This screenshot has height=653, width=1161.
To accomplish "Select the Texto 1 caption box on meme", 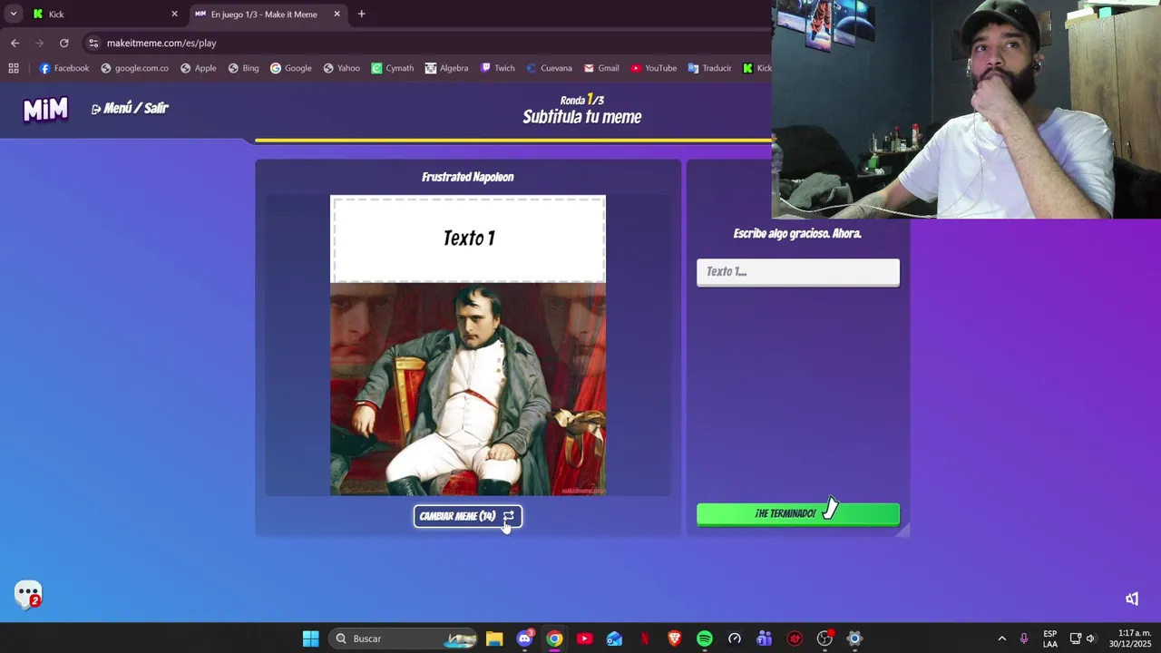I will click(468, 239).
